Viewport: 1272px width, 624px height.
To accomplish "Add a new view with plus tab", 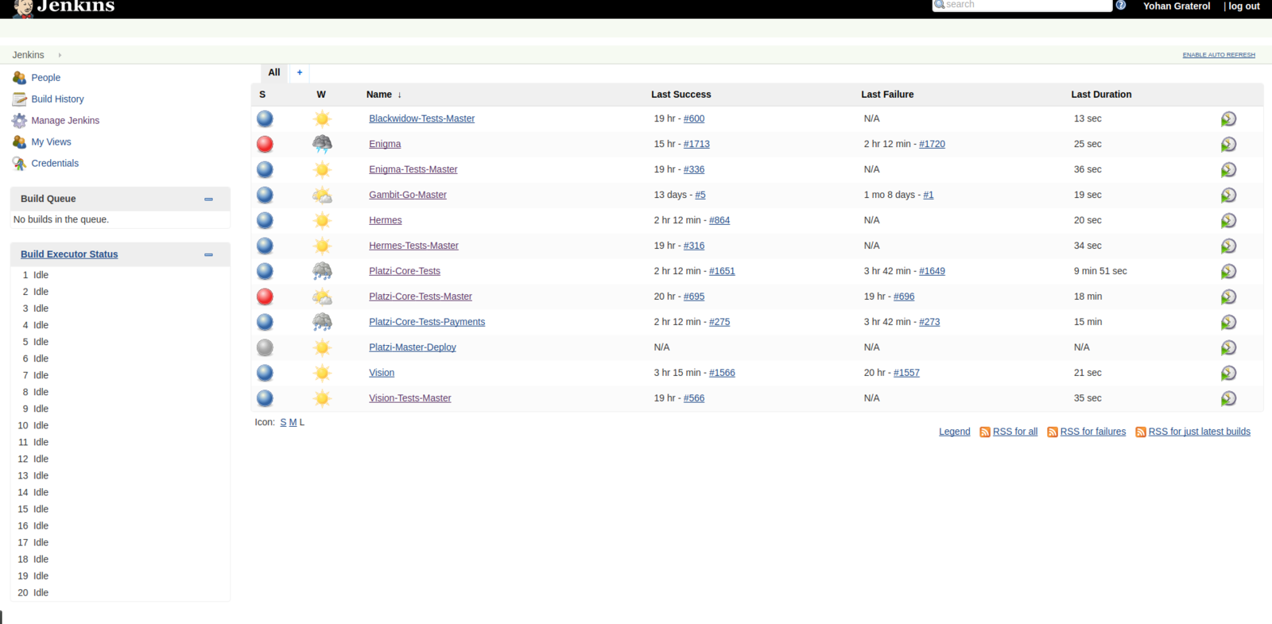I will click(x=300, y=72).
